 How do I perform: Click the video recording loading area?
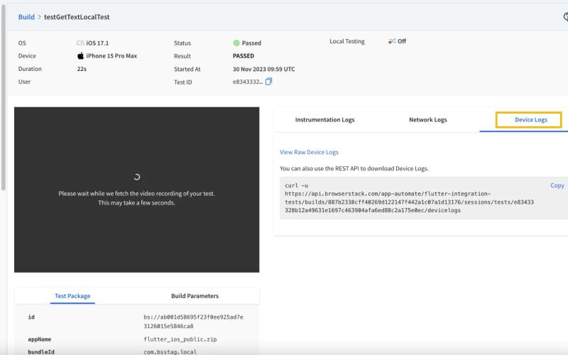(136, 190)
